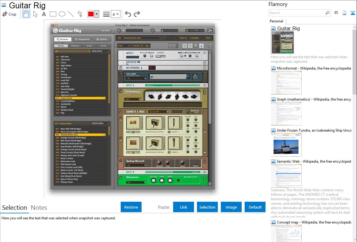Click the line thickness icon
This screenshot has height=242, width=357.
coord(106,14)
